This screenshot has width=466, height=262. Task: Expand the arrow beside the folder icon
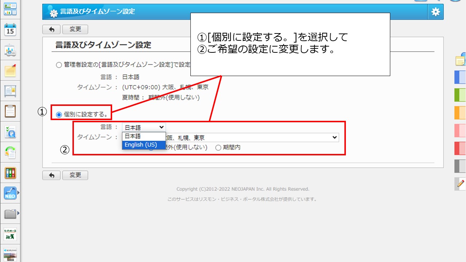[18, 213]
